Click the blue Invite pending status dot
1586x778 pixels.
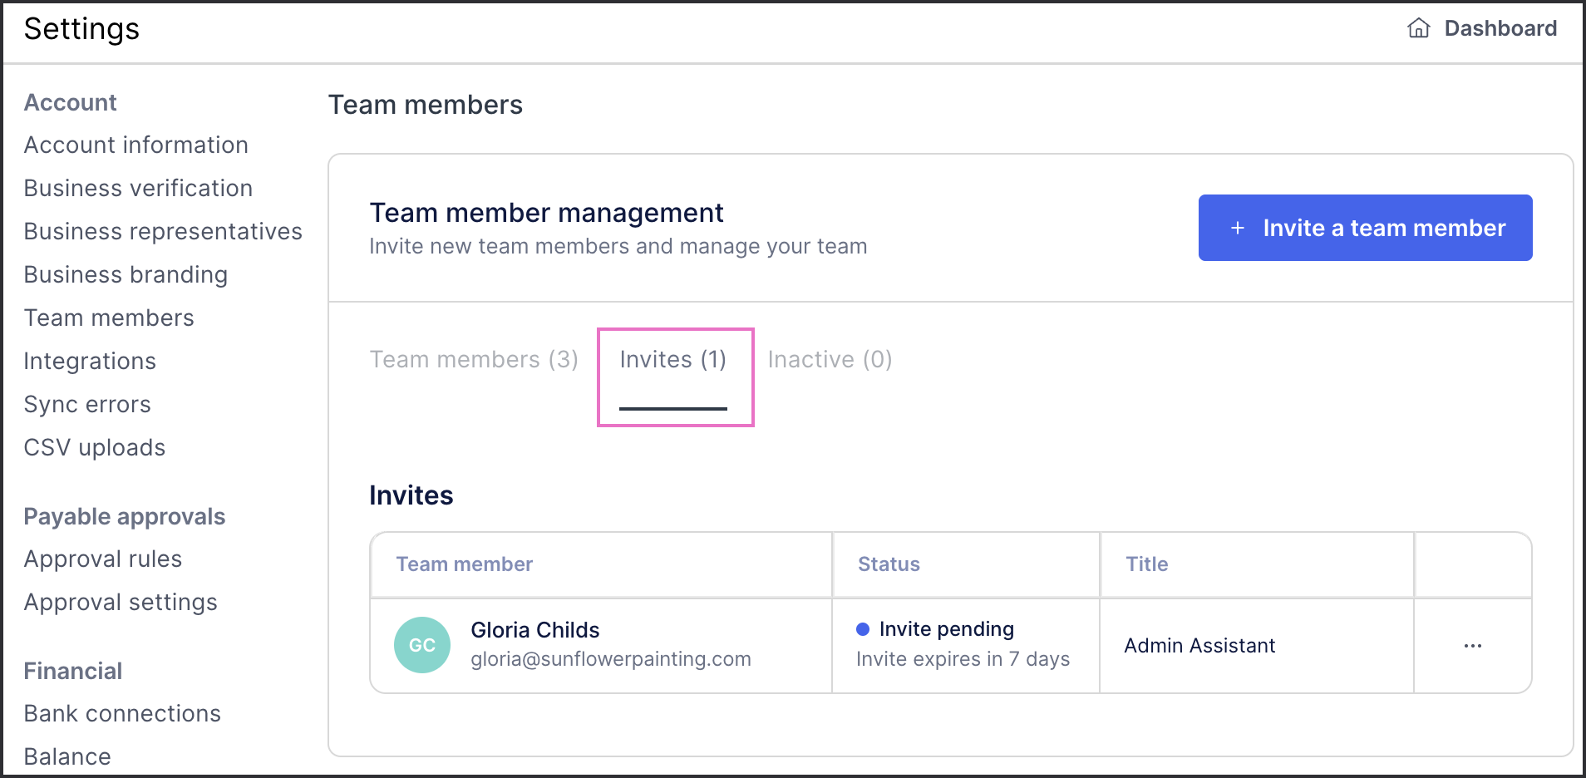point(863,629)
